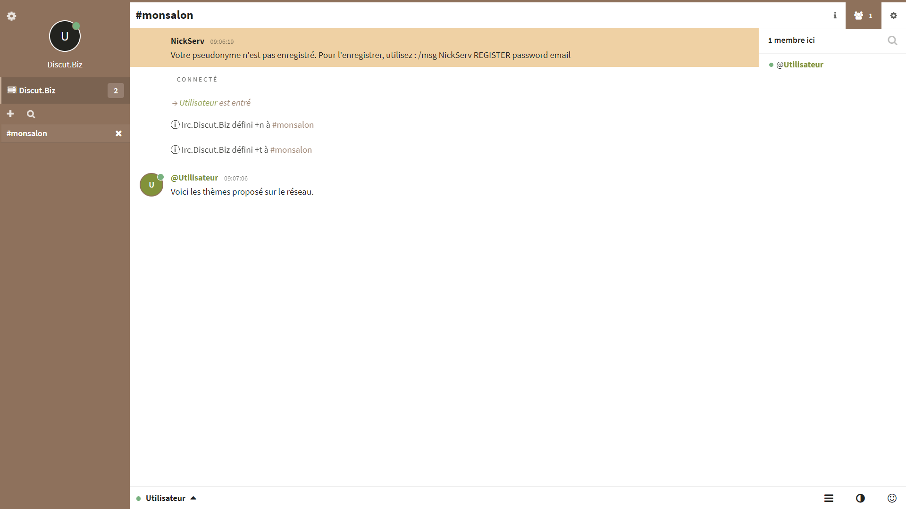Click @Utilisateur nickname in the chat message
This screenshot has width=906, height=509.
click(x=194, y=178)
